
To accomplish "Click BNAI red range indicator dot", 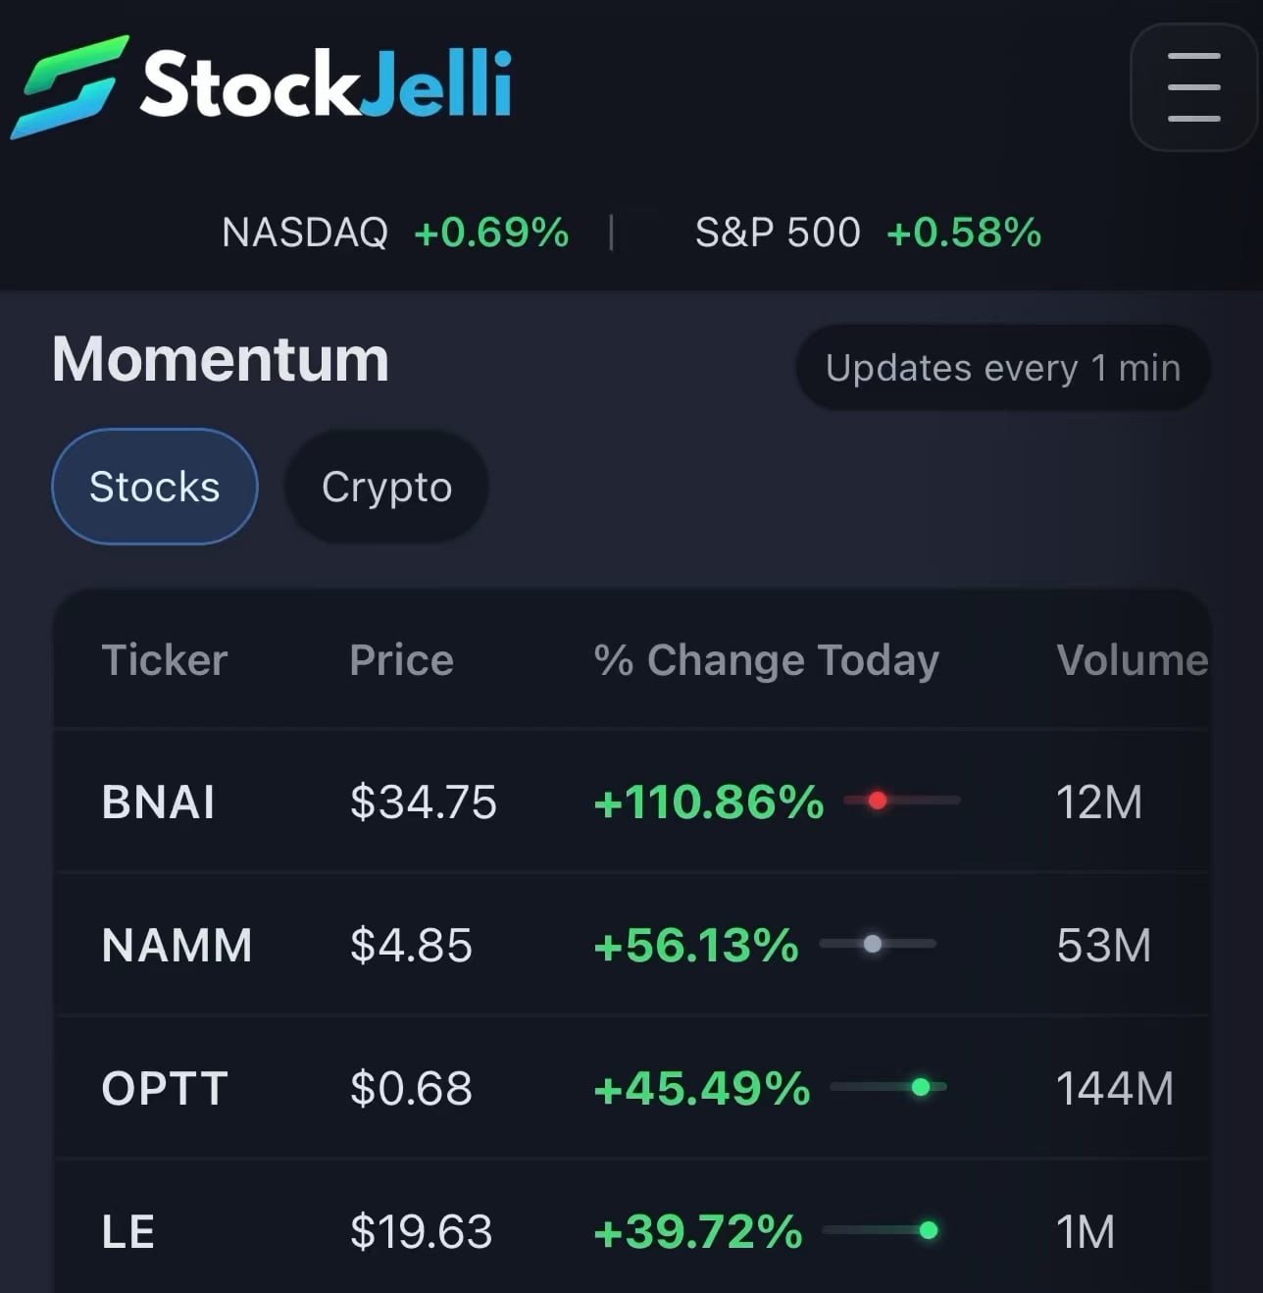I will 878,801.
